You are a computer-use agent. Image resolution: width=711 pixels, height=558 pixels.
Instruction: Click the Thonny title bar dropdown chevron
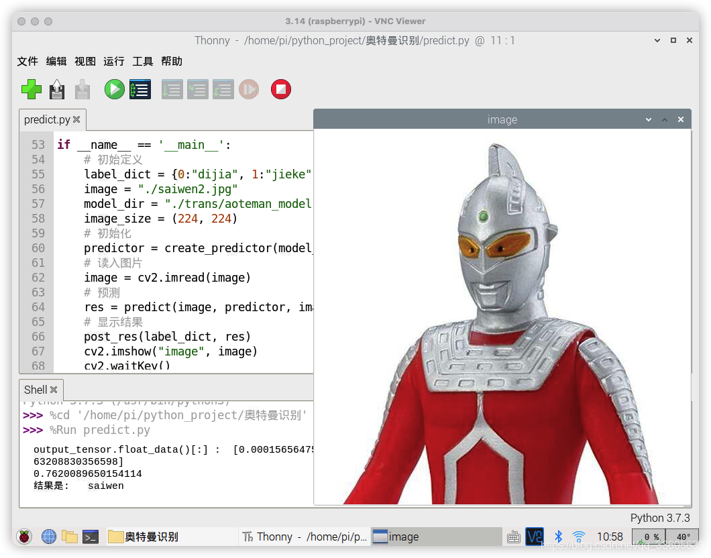click(x=657, y=40)
